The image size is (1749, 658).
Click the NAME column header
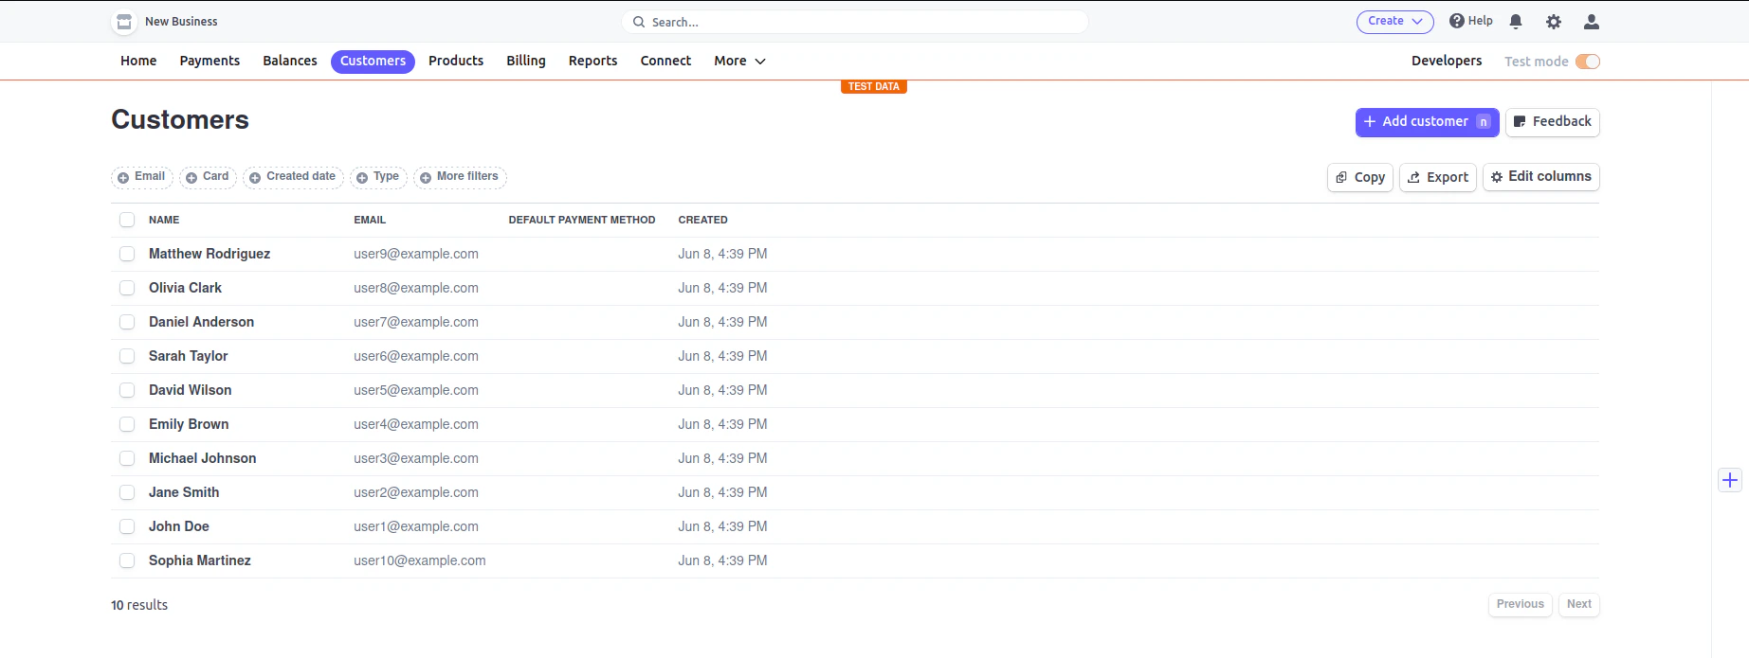pyautogui.click(x=164, y=220)
